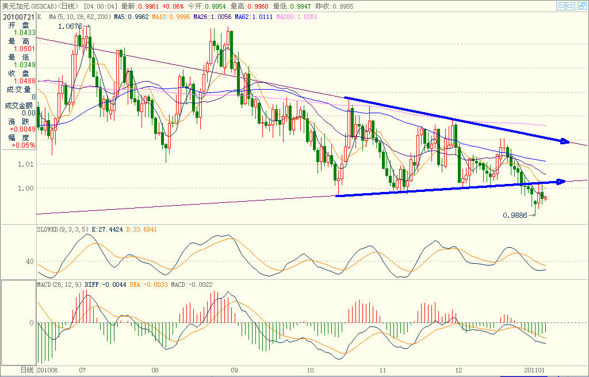Click the 涨跌 change label
Screen dimensions: 589x377
[19, 122]
